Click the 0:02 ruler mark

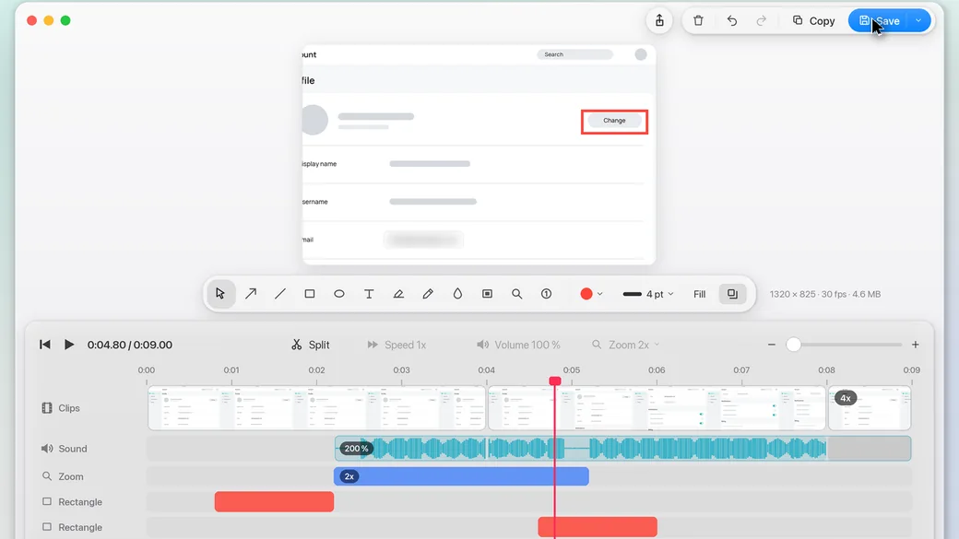click(x=316, y=369)
